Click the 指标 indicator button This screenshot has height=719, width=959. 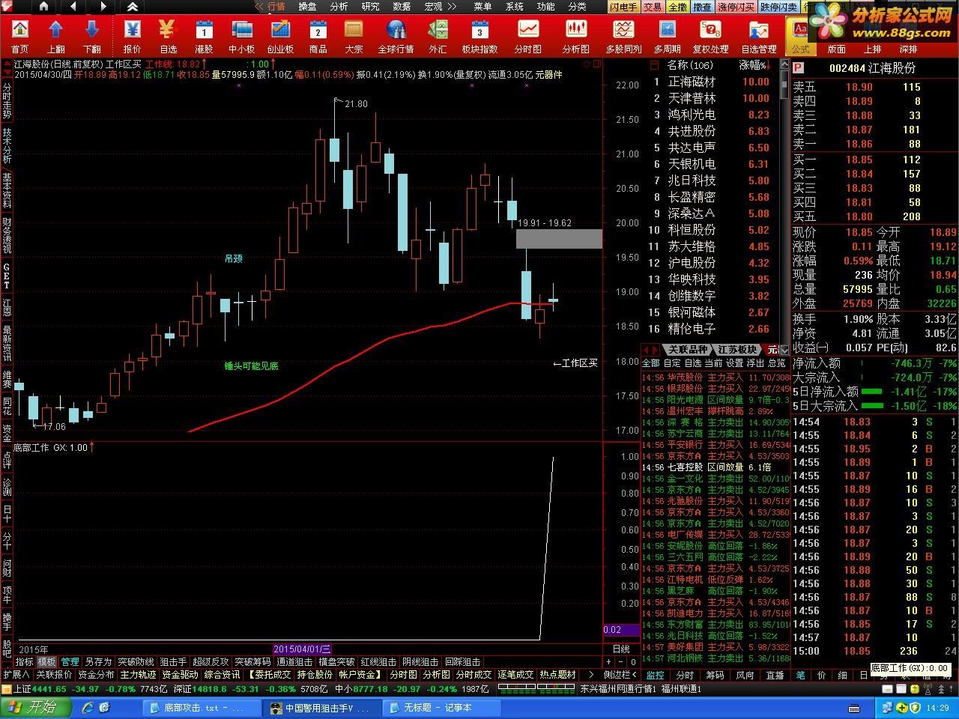coord(24,662)
